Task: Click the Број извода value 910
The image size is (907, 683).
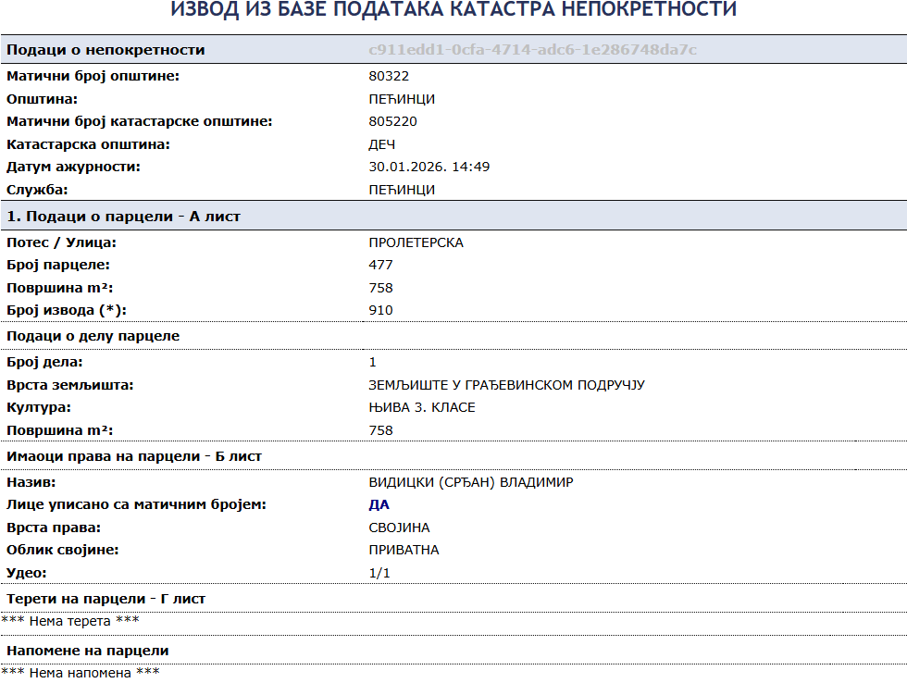Action: (381, 310)
